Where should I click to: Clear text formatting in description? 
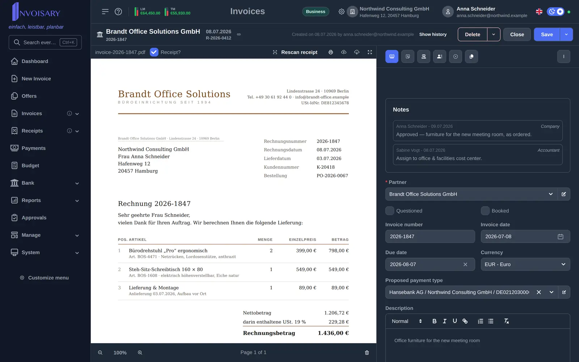pyautogui.click(x=507, y=321)
